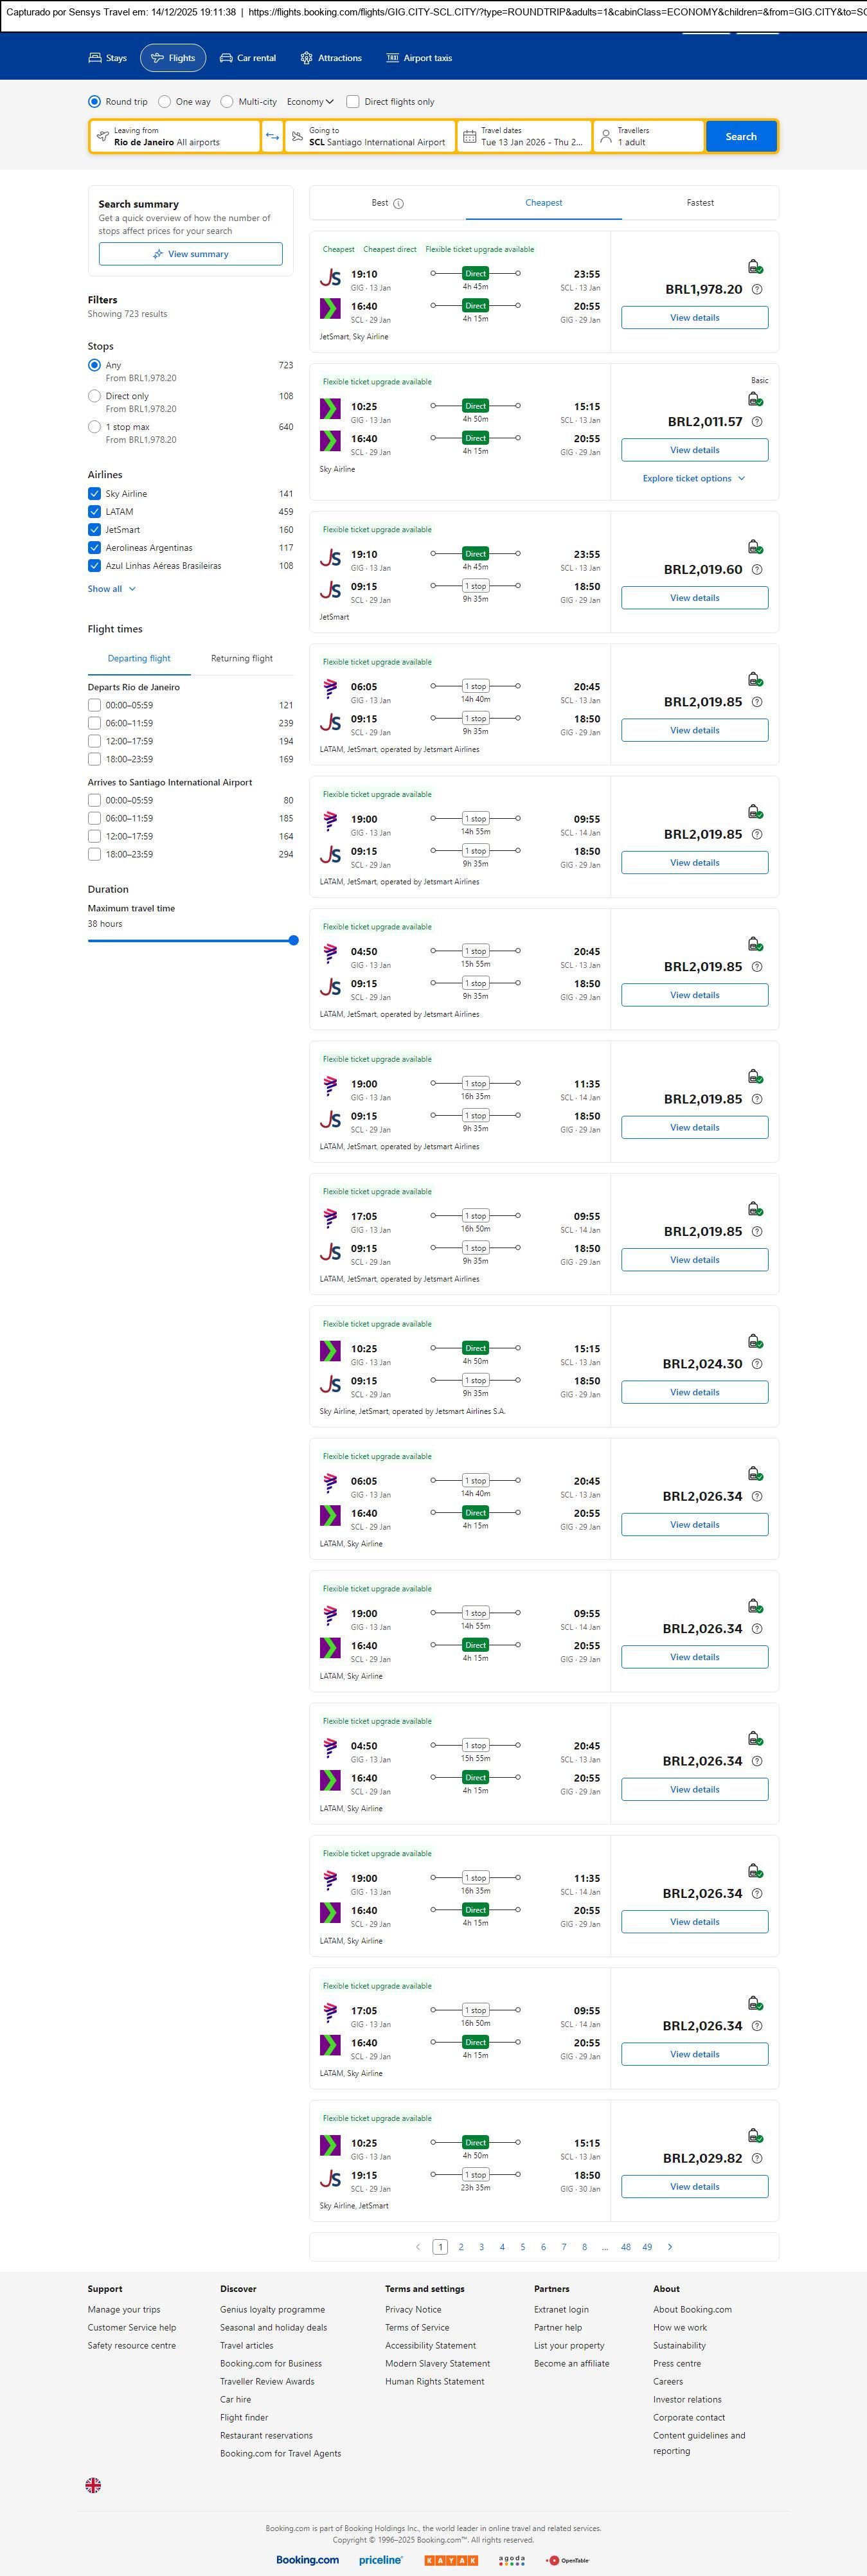Screen dimensions: 867x2576
Task: Click the maximum travel time slider handle
Action: (293, 940)
